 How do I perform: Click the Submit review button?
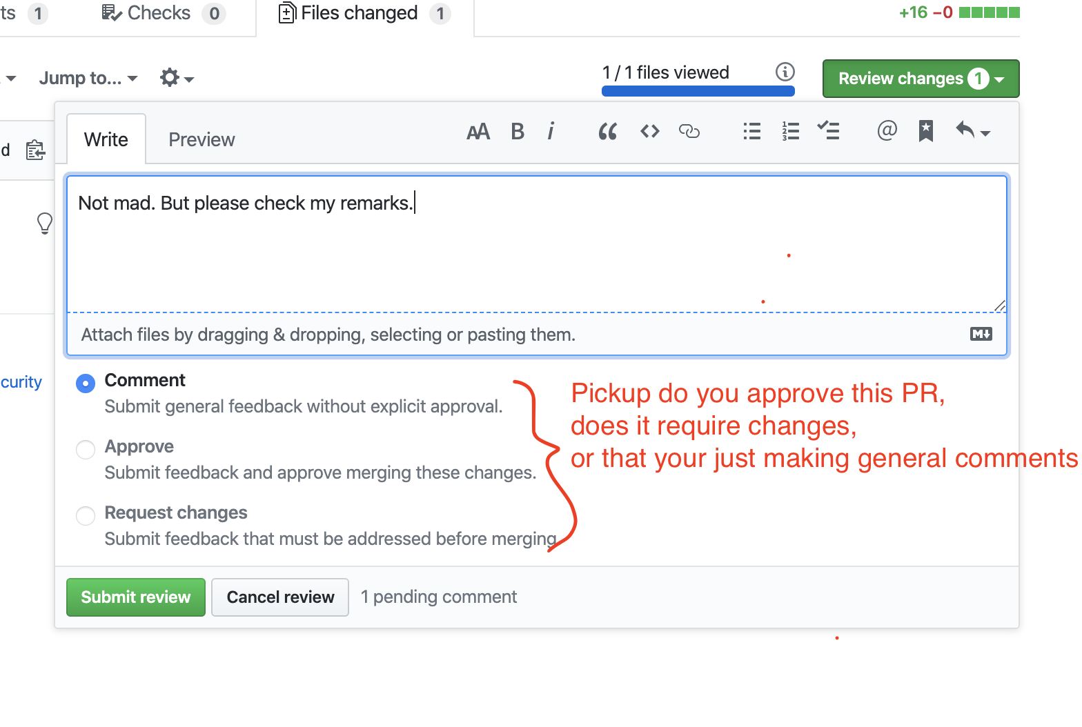click(136, 597)
